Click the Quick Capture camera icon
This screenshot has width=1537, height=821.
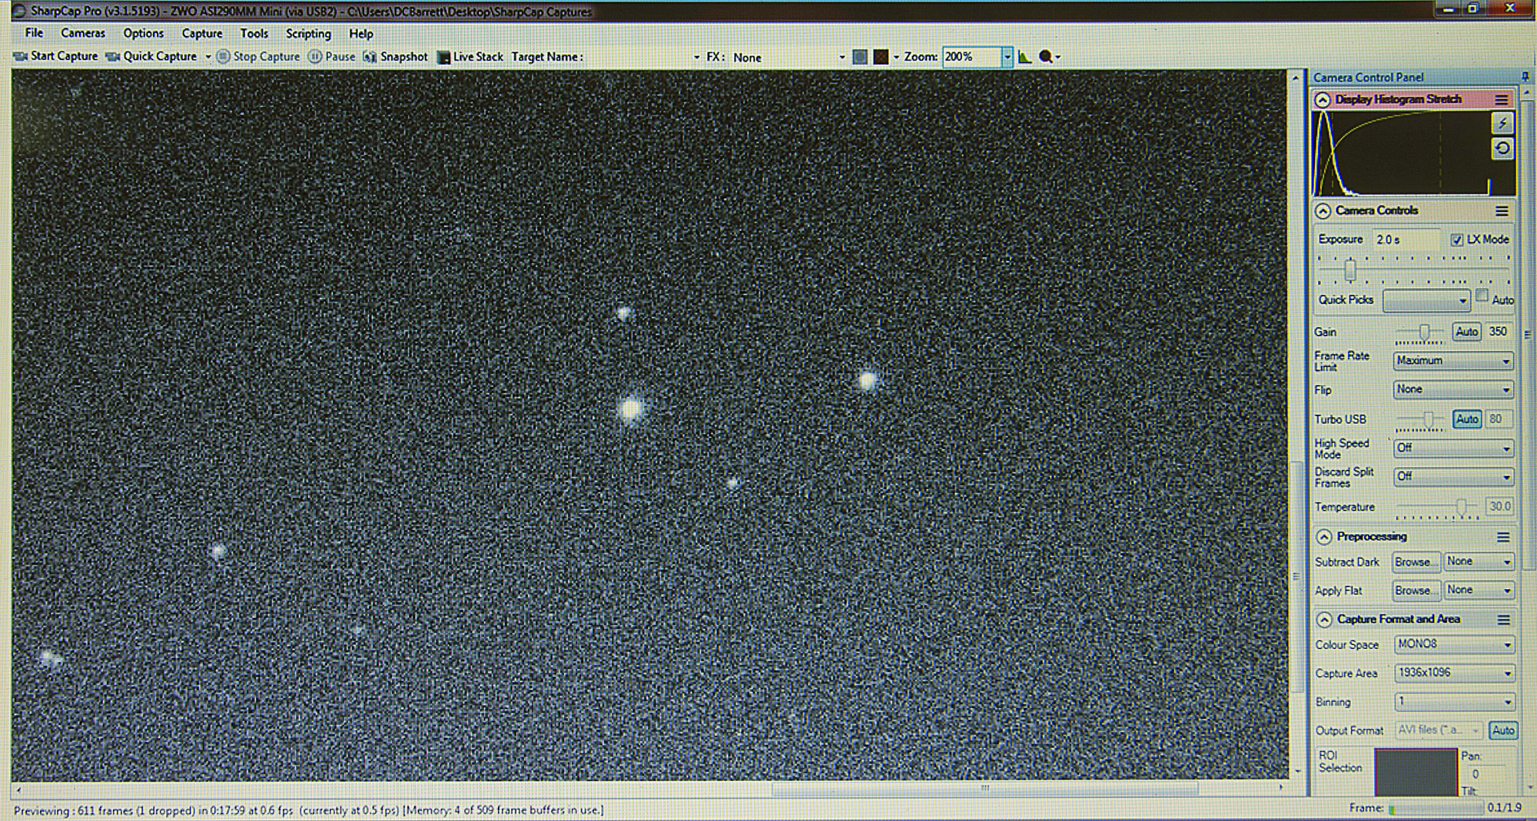[x=112, y=56]
